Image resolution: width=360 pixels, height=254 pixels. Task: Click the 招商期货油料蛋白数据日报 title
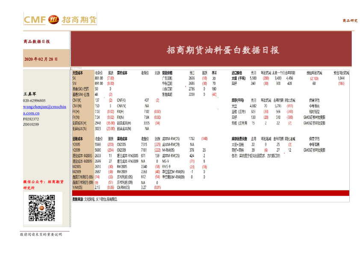[x=223, y=50]
